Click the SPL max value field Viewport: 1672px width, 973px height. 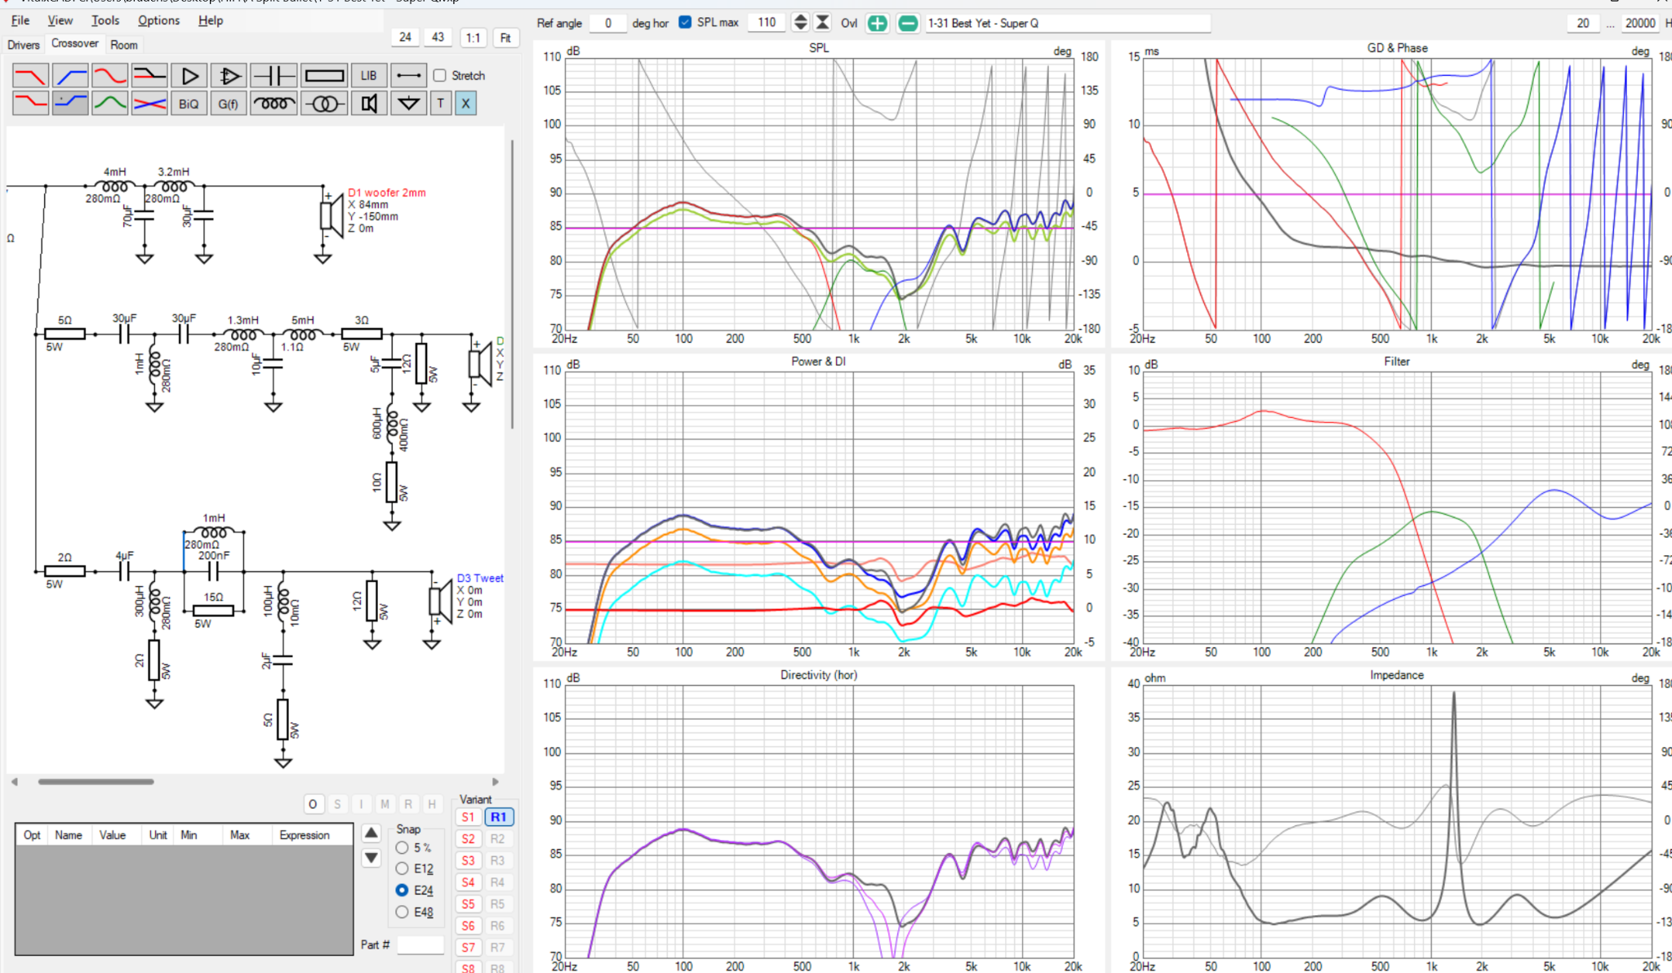pyautogui.click(x=767, y=22)
